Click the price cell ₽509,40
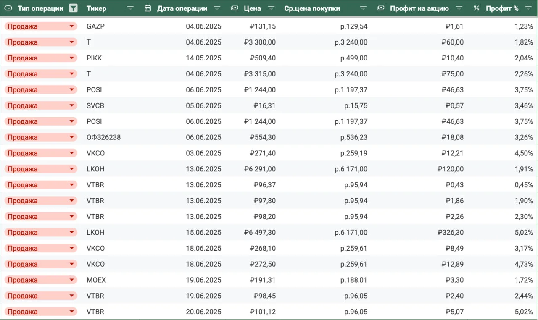Image resolution: width=538 pixels, height=320 pixels. point(263,58)
